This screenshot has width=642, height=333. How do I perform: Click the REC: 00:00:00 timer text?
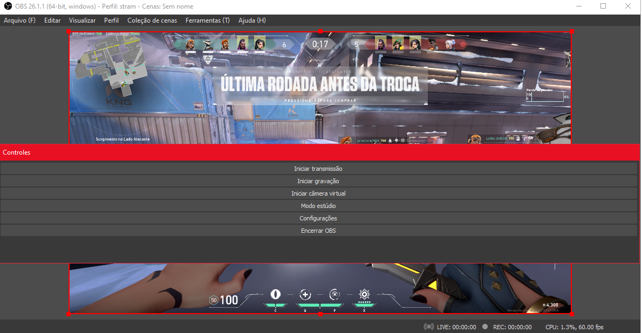click(512, 327)
